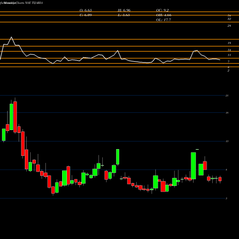
Task: Click the chart title 'Charts NSE TIJARIA'
Action: click(29, 3)
